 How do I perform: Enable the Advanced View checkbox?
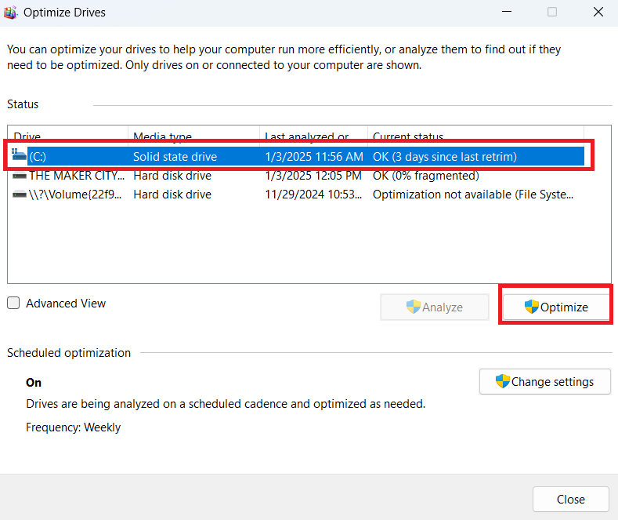point(13,303)
